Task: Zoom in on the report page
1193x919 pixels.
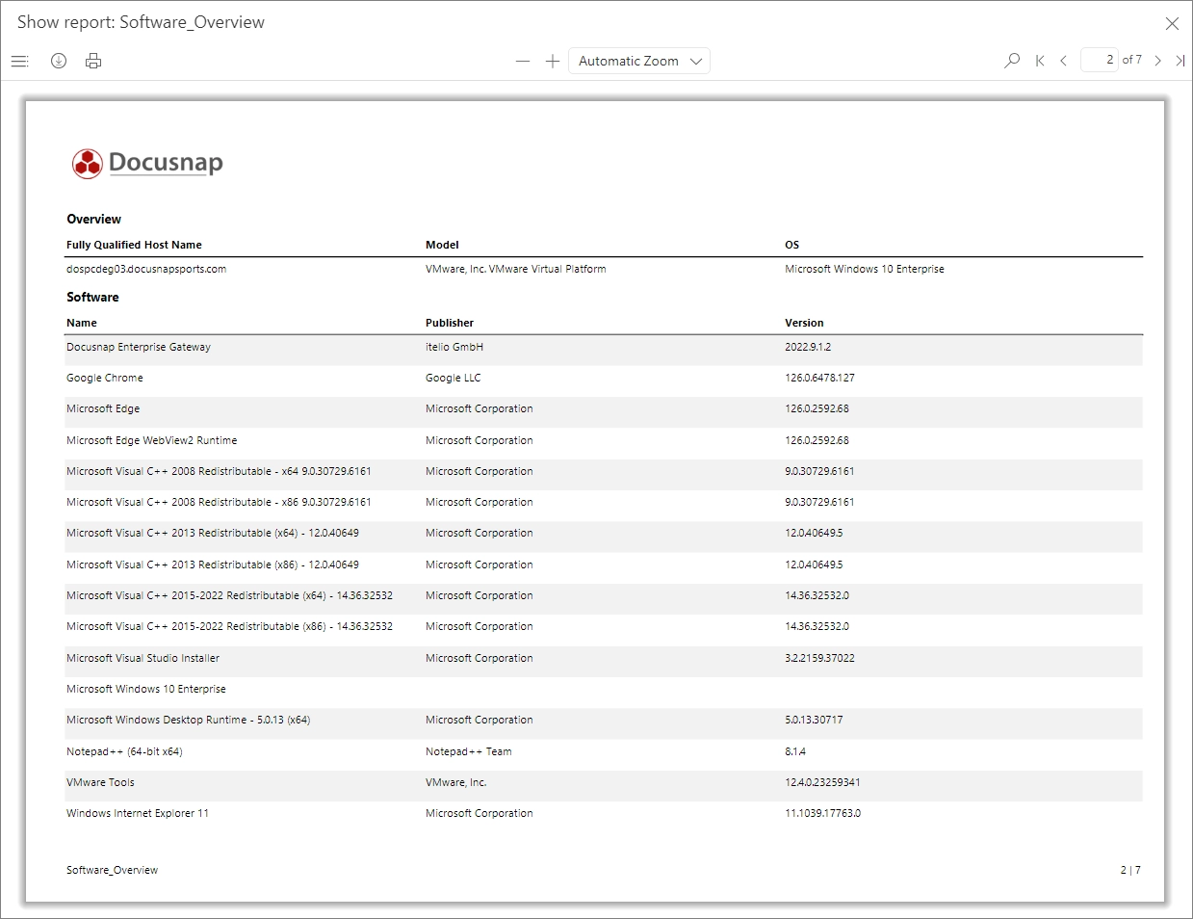Action: (552, 60)
